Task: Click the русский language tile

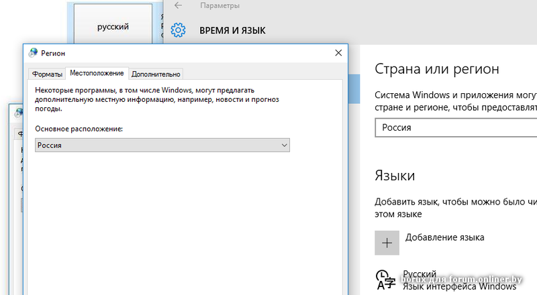Action: (x=113, y=27)
